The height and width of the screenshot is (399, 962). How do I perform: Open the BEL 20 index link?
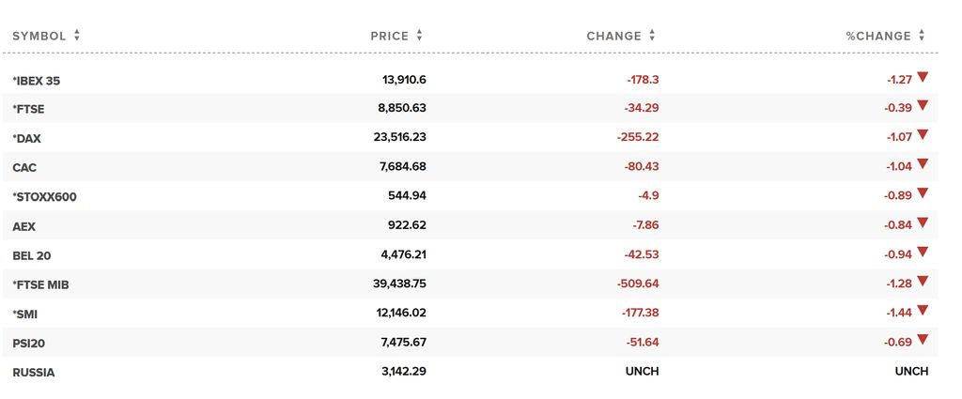32,255
